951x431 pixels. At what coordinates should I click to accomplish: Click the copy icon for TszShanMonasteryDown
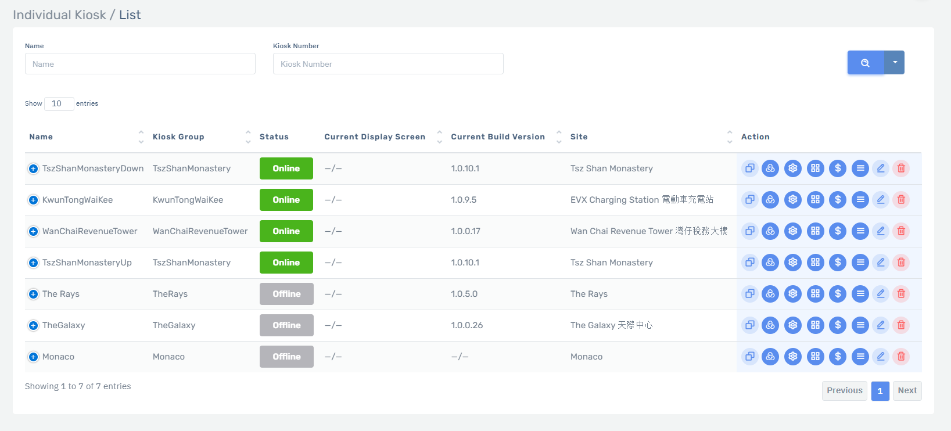[750, 168]
